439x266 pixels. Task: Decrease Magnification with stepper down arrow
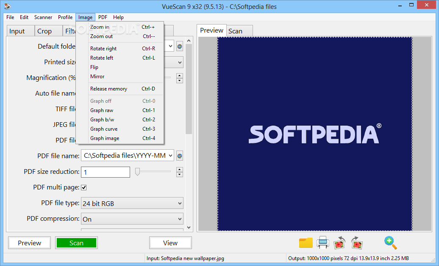(180, 81)
